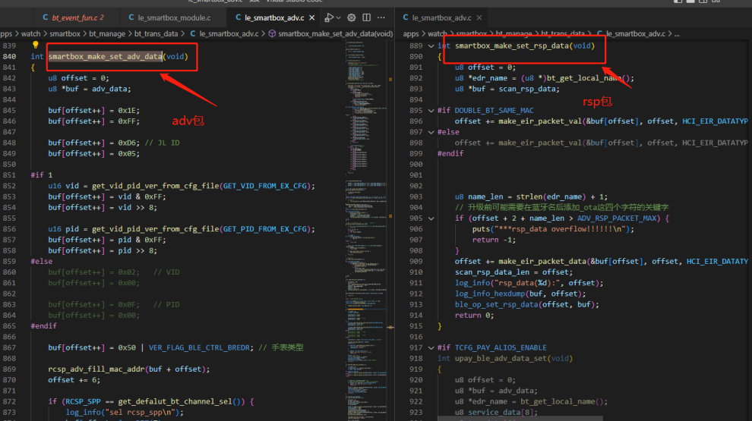Click line number 914 in right gutter
This screenshot has height=421, width=752.
416,315
